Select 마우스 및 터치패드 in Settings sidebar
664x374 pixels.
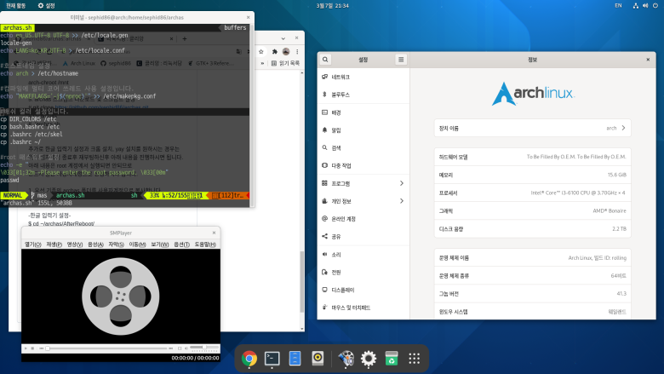363,308
